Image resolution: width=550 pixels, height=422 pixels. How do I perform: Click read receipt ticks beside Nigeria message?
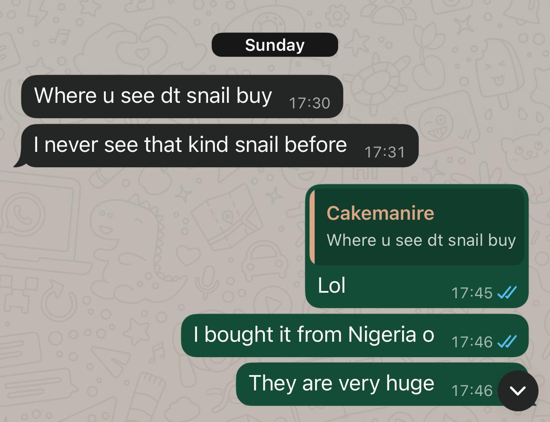507,342
